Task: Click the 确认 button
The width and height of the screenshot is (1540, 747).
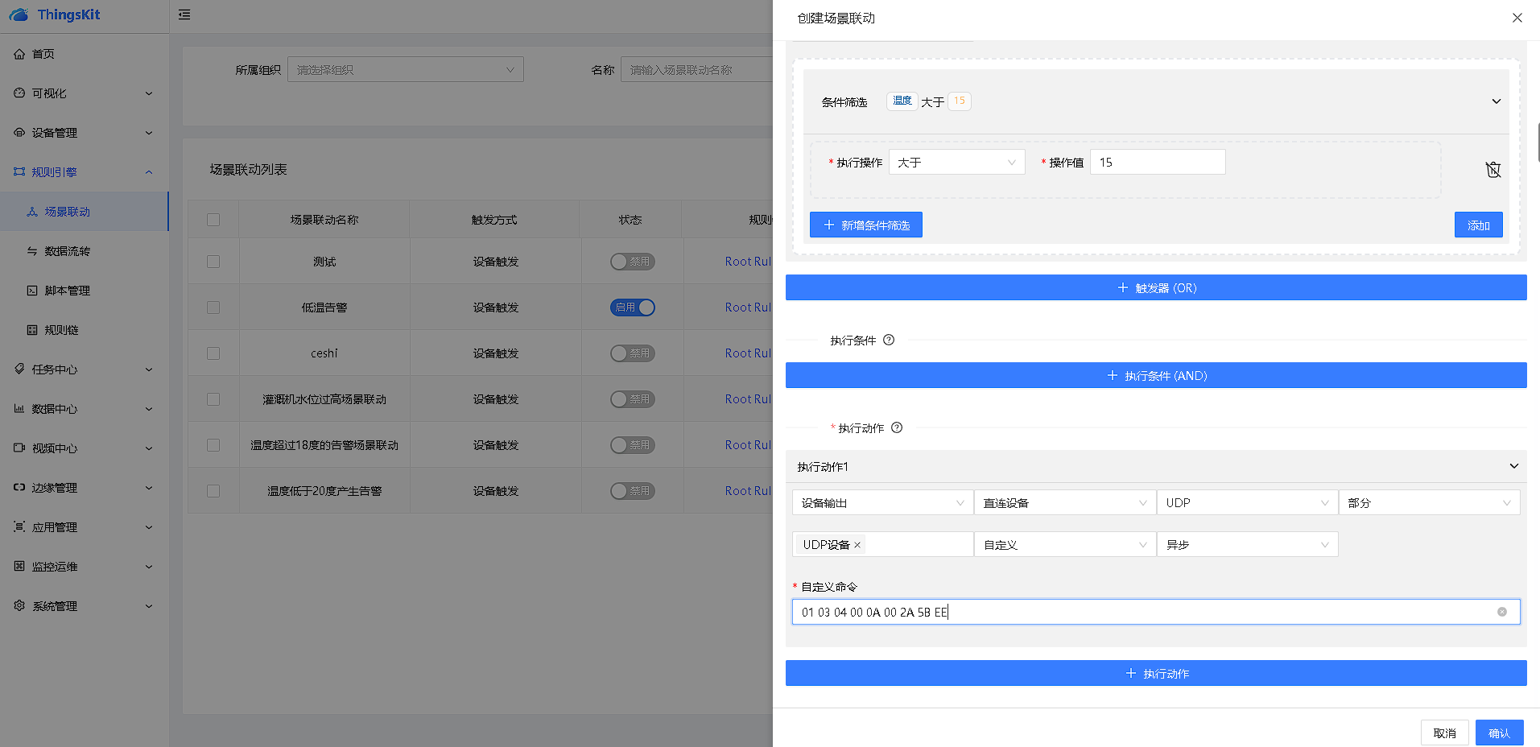Action: [1499, 733]
